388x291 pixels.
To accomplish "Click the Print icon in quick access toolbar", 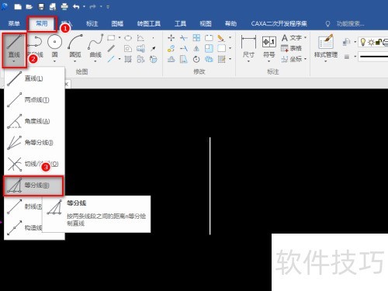I will pos(64,6).
